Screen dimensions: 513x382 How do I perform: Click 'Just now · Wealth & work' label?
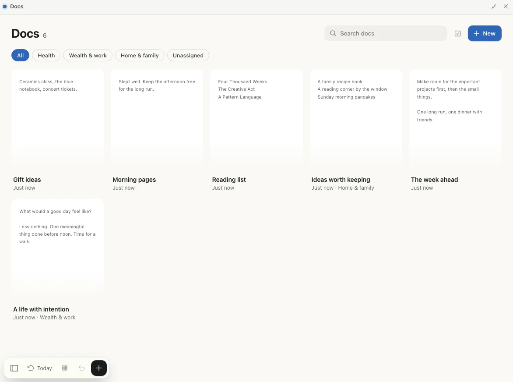point(44,318)
